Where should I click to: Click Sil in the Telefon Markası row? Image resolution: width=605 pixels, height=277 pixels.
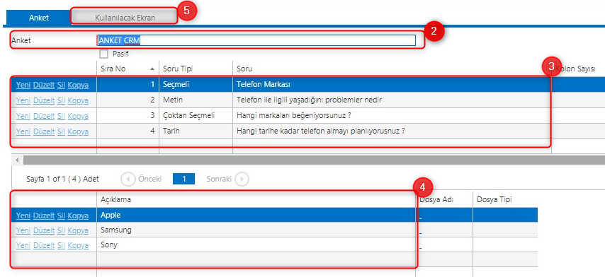(61, 85)
